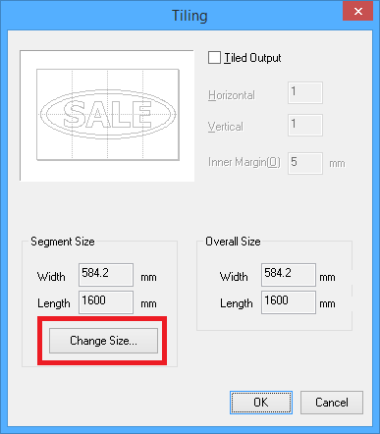The image size is (380, 434).
Task: Select the Segment Size Length field
Action: (106, 302)
